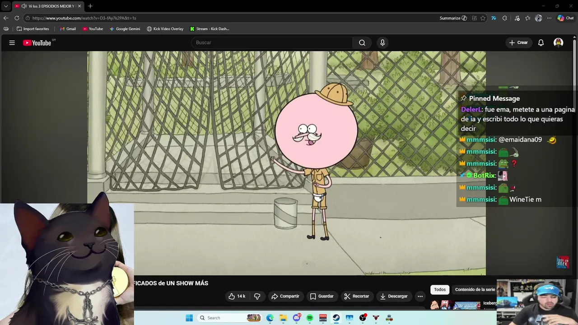Open the split screen/apps icon in address bar
Screen dimensions: 578x325
click(474, 18)
